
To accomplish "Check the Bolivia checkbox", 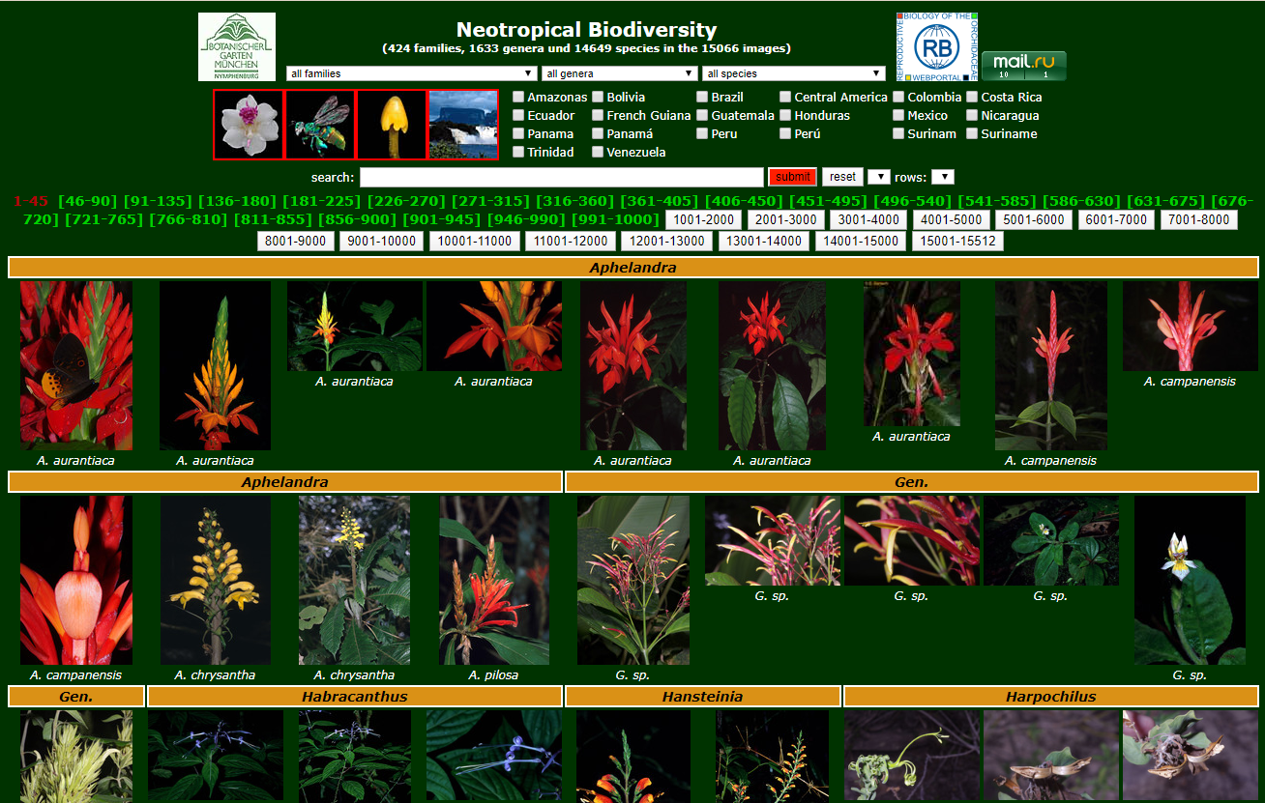I will [599, 97].
